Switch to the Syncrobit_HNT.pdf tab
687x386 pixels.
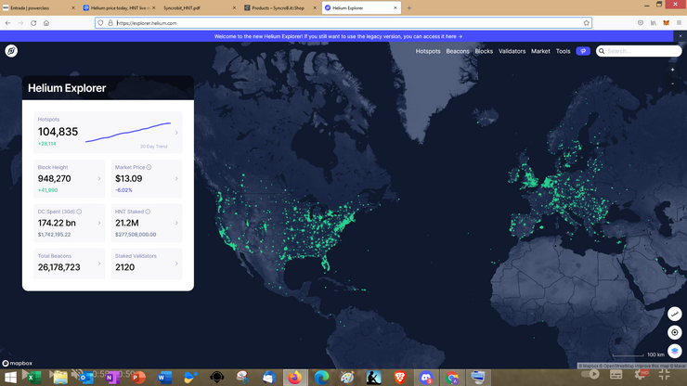pos(200,7)
